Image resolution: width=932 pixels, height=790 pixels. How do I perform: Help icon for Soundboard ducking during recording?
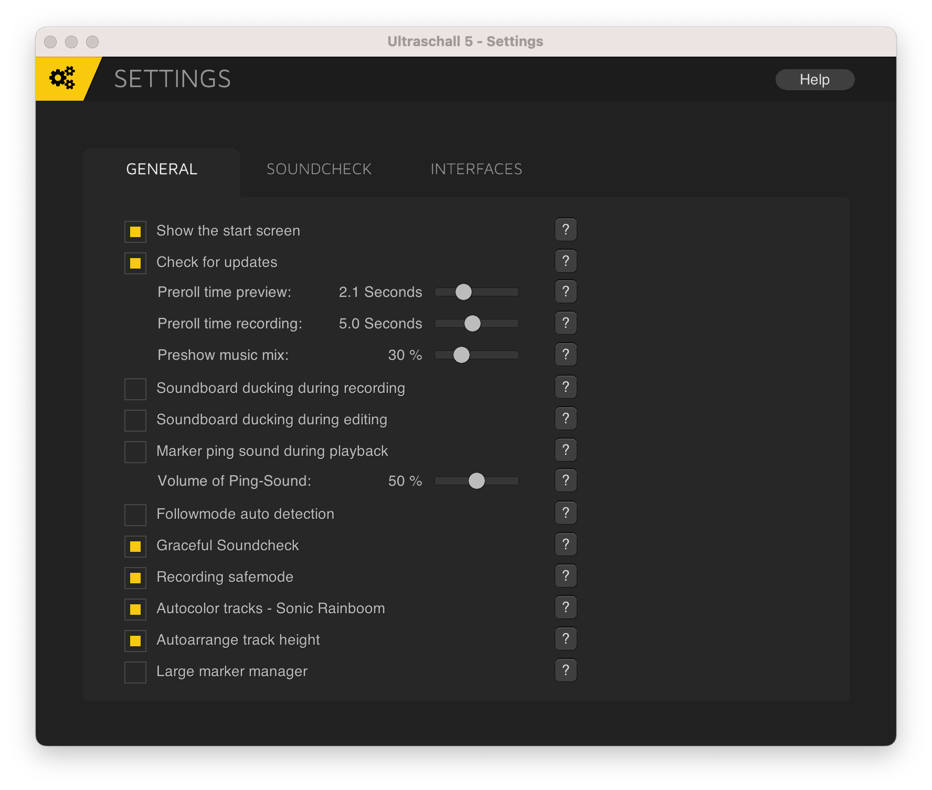click(x=566, y=387)
